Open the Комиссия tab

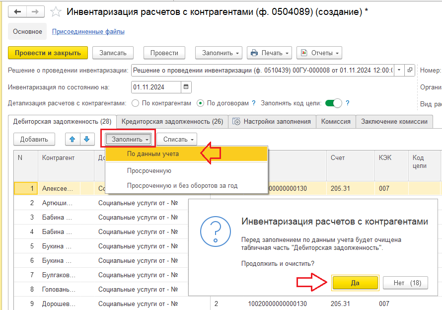[336, 122]
